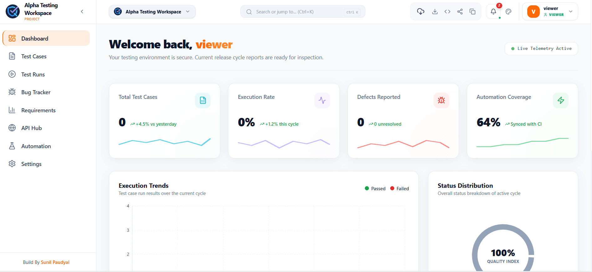Click the Execution Rate activity icon

coord(322,100)
